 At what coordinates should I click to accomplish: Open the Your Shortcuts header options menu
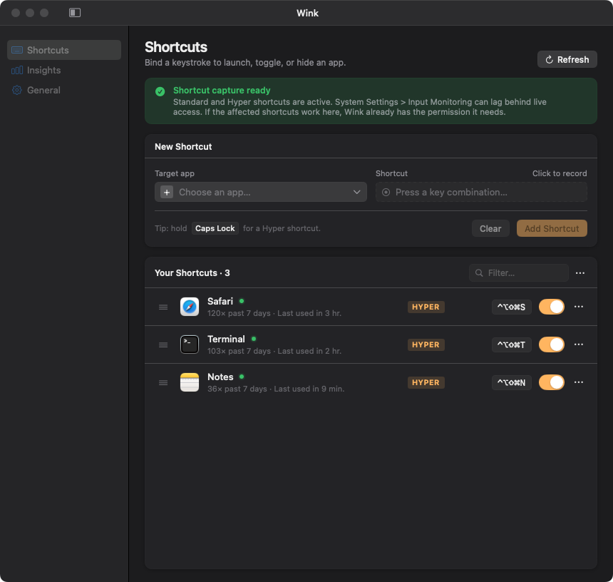click(580, 273)
